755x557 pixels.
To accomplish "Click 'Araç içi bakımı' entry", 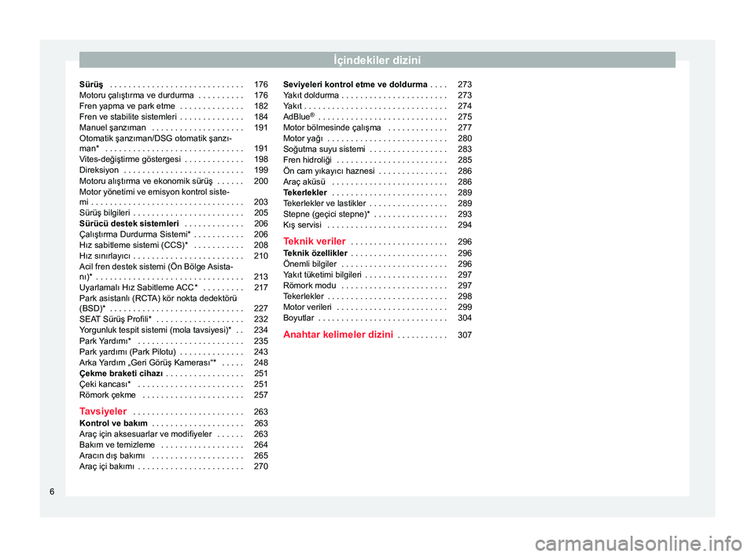I will 173,467.
